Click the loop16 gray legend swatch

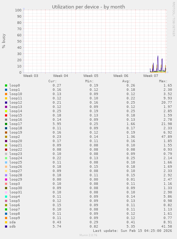tap(6, 120)
